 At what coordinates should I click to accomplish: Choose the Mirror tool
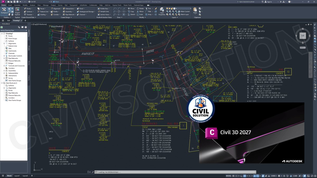click(x=140, y=12)
